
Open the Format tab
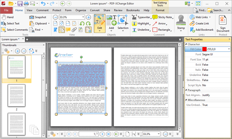[160, 10]
